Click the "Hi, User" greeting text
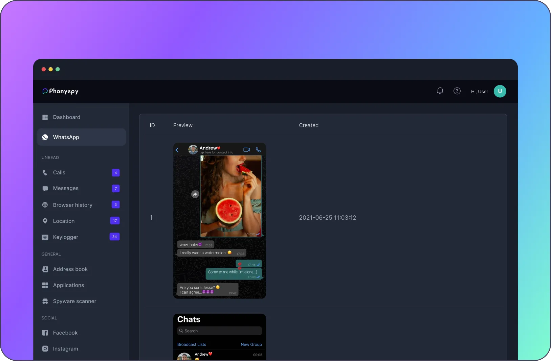This screenshot has width=551, height=361. [x=479, y=92]
